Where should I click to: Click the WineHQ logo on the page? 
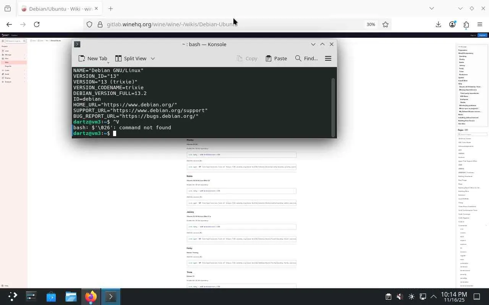coord(5,35)
